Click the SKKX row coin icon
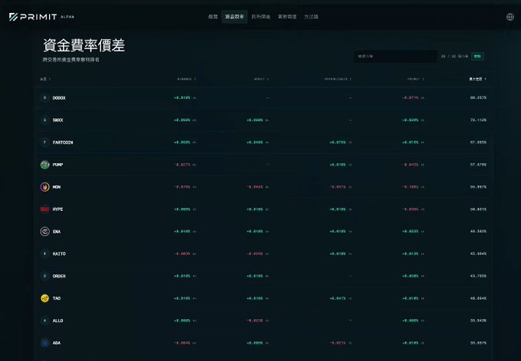521x361 pixels. 45,120
